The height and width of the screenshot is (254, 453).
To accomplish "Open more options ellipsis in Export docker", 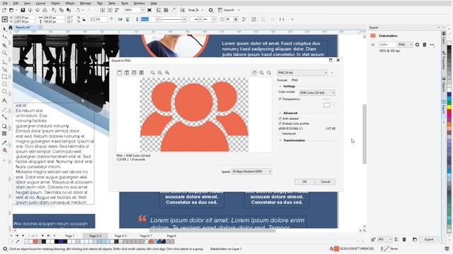I will [x=432, y=44].
